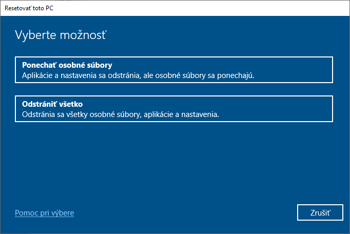Get help choosing a reset option
Viewport: 350px width, 234px height.
click(44, 212)
